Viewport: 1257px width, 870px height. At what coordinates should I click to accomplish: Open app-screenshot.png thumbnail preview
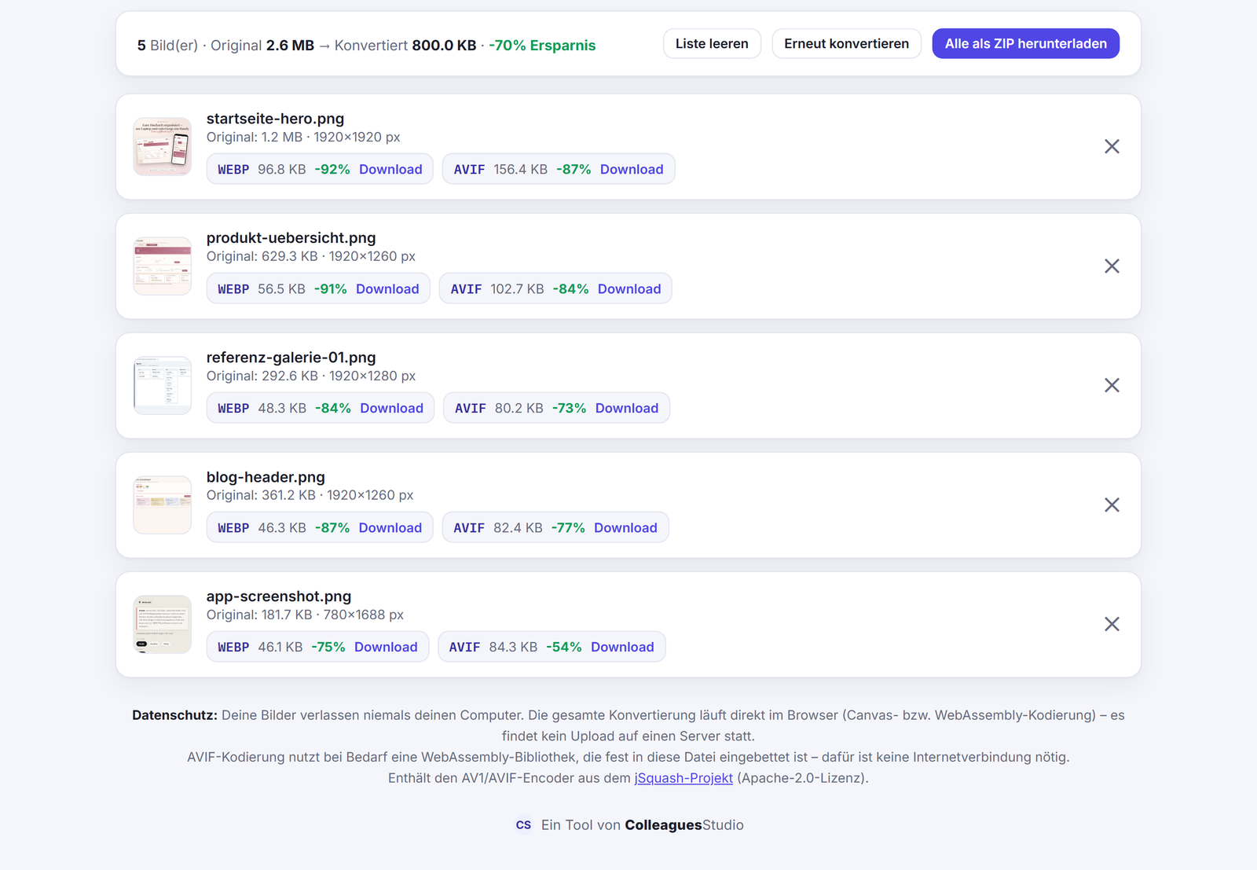pyautogui.click(x=163, y=625)
